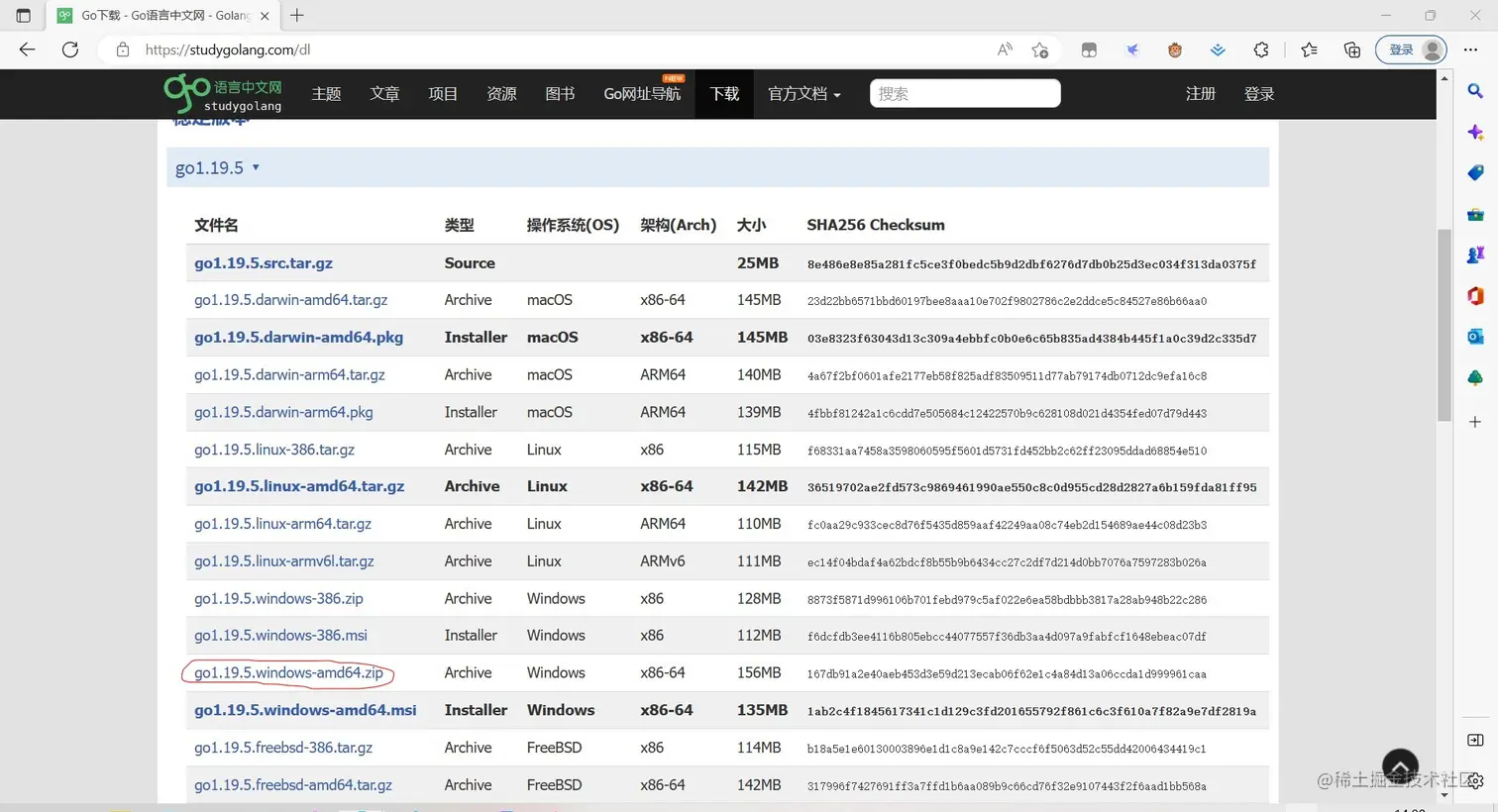
Task: Open the 文章 nav item
Action: tap(384, 94)
